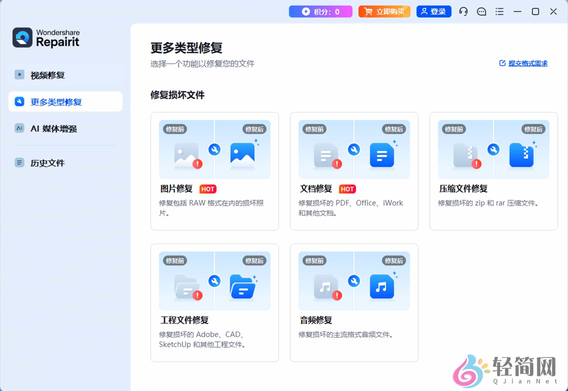Click the wrench icon on image repair card
568x391 pixels.
click(x=214, y=149)
